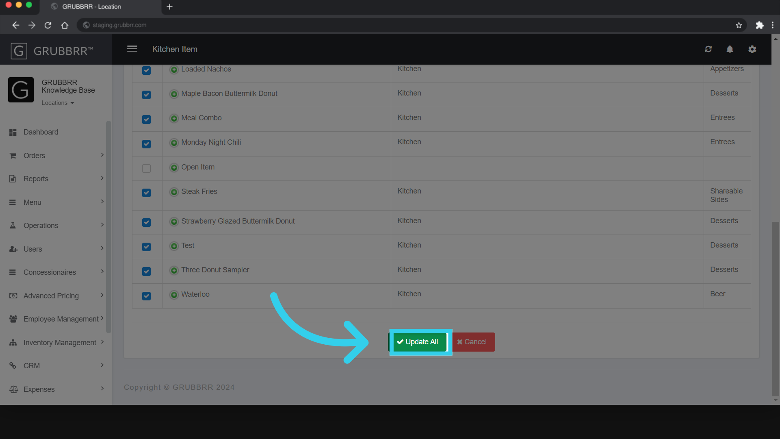Click the Update All button

coord(420,342)
